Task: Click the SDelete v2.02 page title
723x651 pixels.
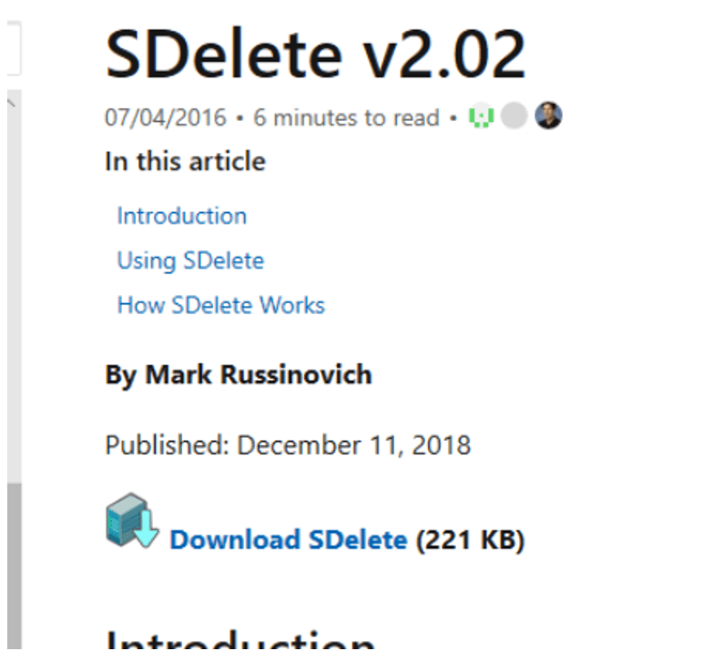Action: coord(315,53)
